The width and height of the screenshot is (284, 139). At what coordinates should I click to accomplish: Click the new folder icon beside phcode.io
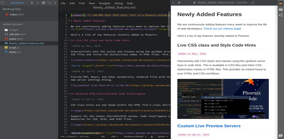(x=3, y=3)
